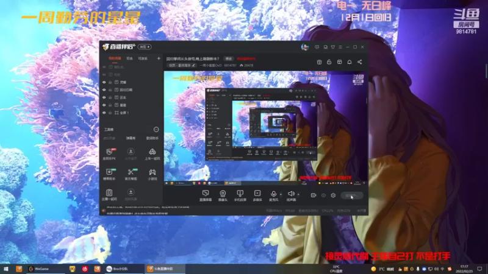Image resolution: width=488 pixels, height=274 pixels.
Task: Toggle visibility of 全屏1 layer
Action: pos(104,113)
